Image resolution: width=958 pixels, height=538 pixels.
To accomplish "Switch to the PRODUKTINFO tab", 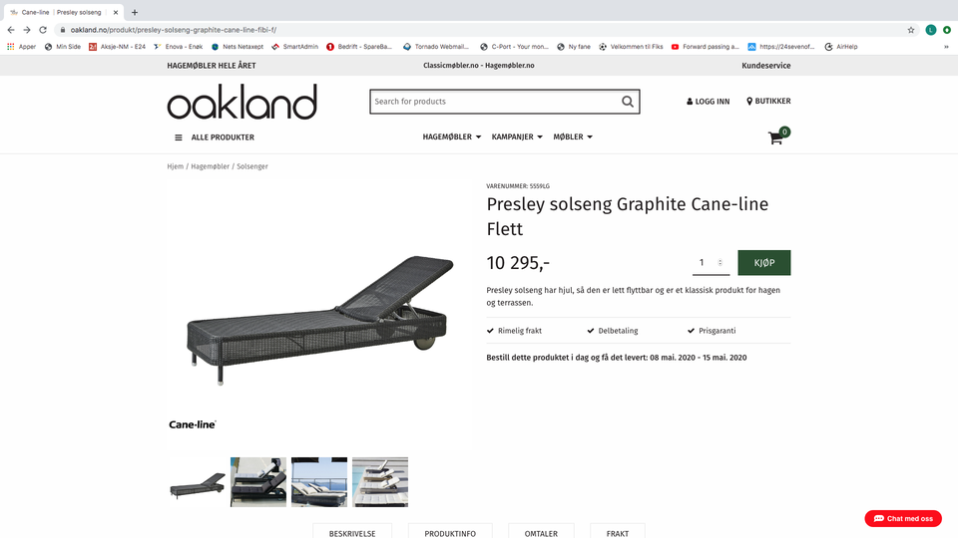I will click(x=450, y=532).
